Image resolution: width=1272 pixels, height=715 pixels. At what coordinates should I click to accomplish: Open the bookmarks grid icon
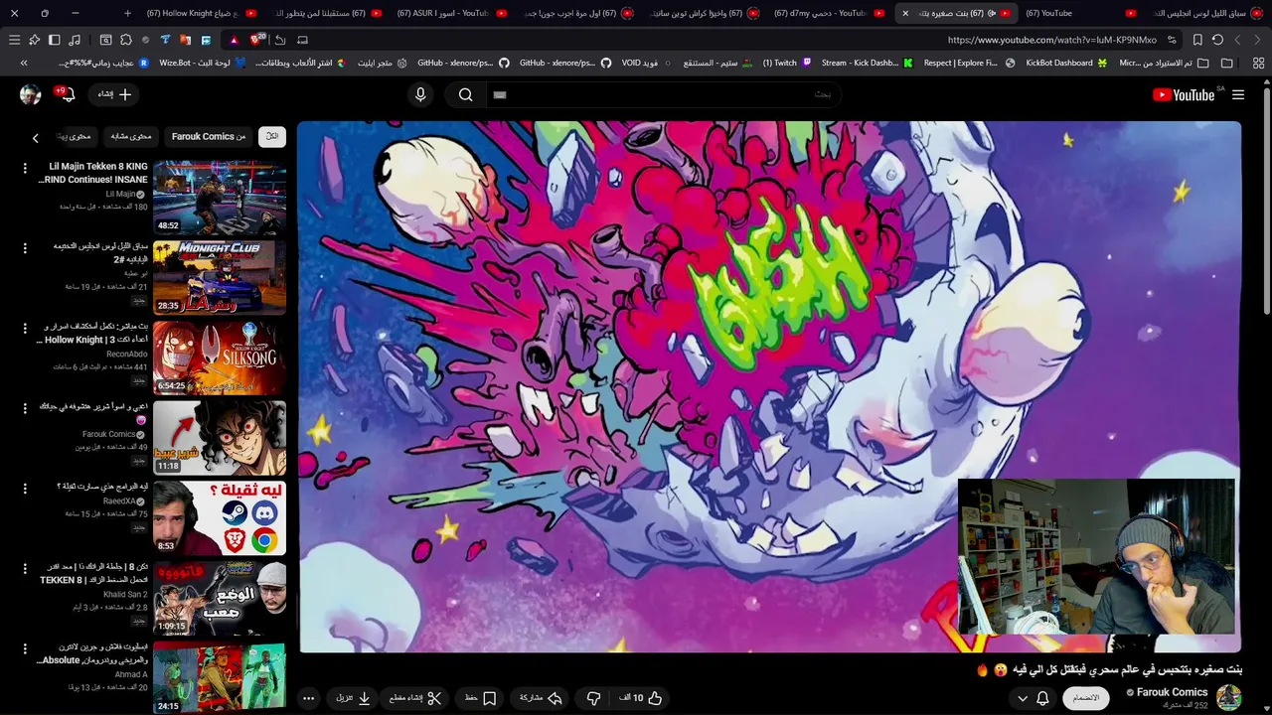1259,63
